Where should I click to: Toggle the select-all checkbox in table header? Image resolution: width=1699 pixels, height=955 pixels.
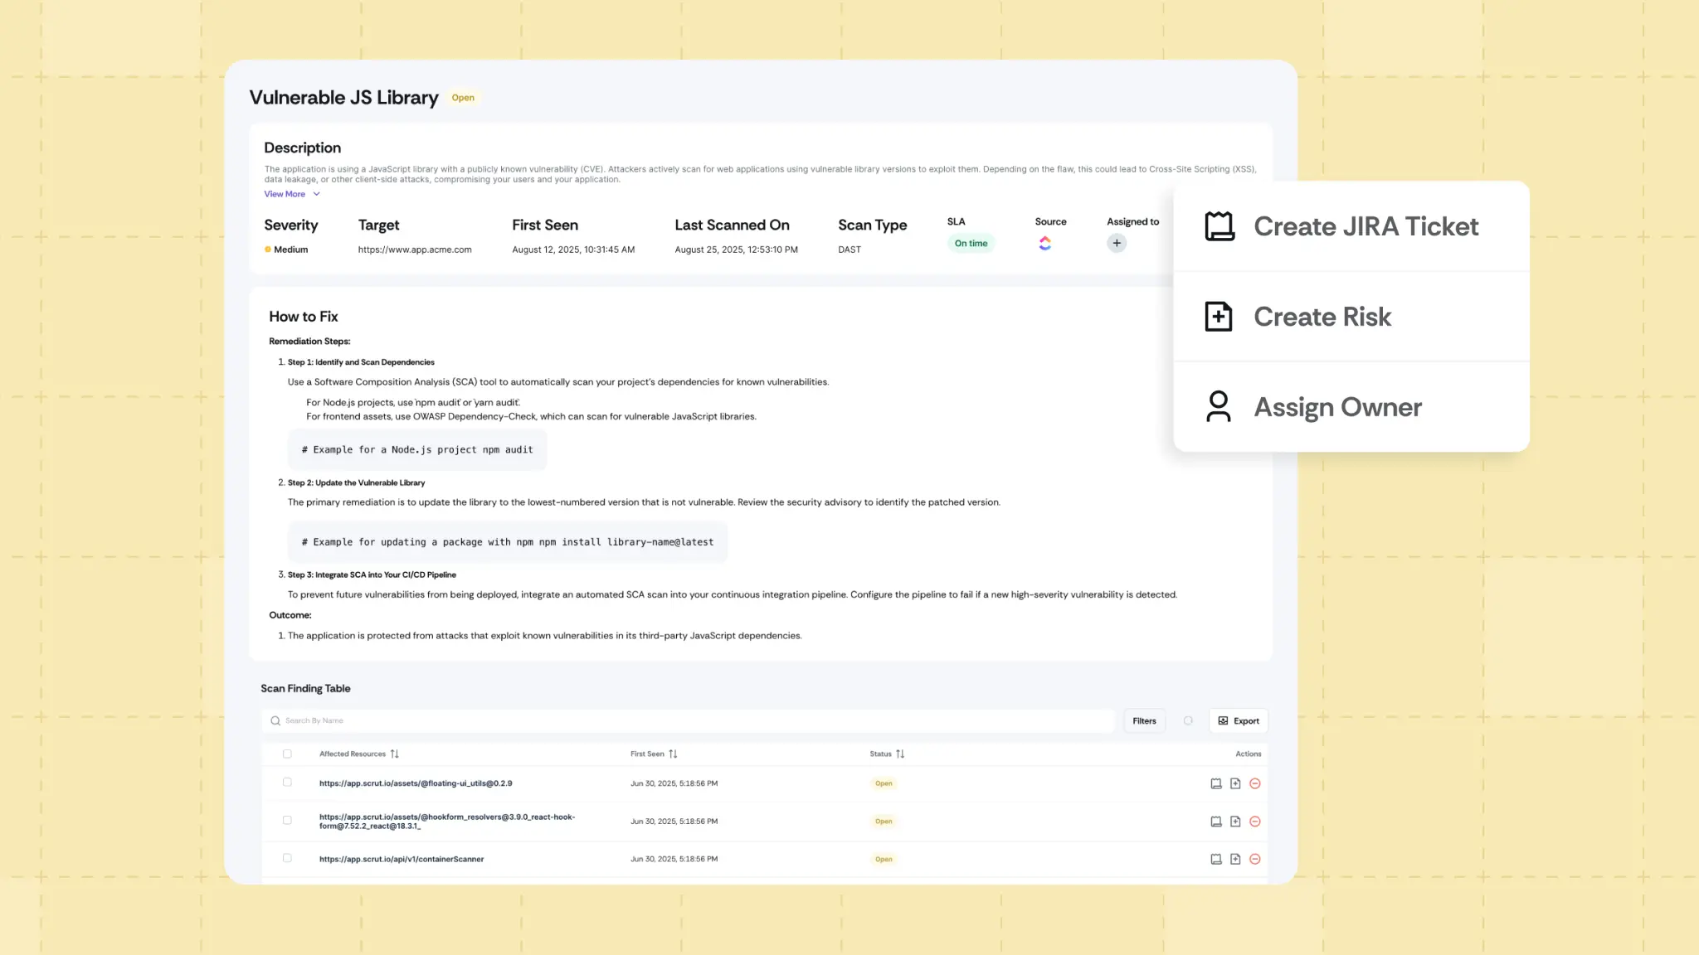(x=287, y=754)
